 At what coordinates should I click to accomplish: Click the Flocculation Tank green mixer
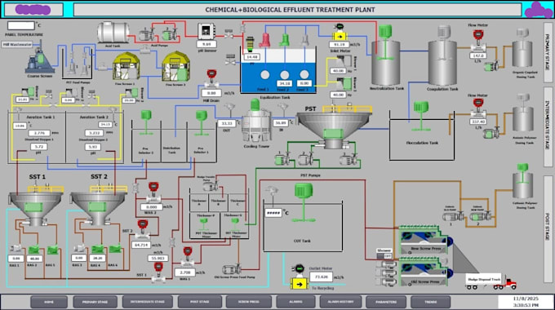tap(421, 116)
